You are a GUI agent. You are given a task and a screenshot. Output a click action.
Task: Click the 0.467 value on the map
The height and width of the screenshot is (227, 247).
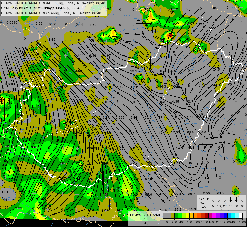(x=4, y=208)
